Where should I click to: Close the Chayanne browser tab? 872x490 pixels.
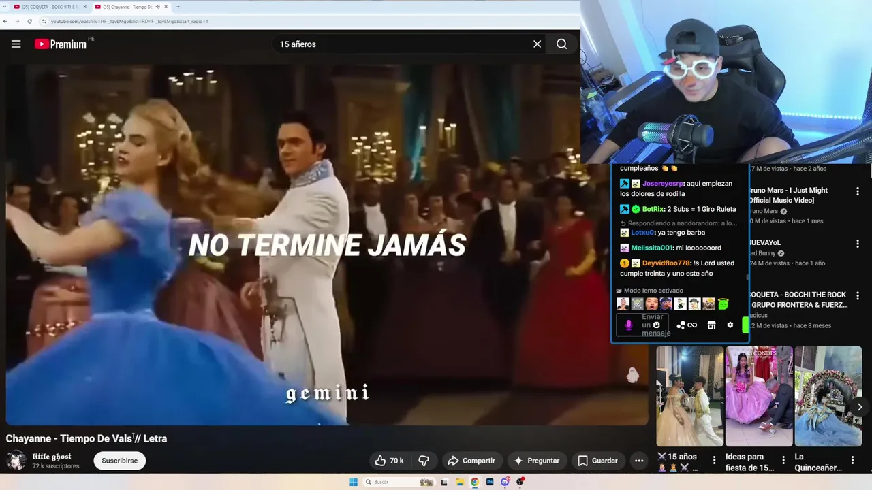166,7
